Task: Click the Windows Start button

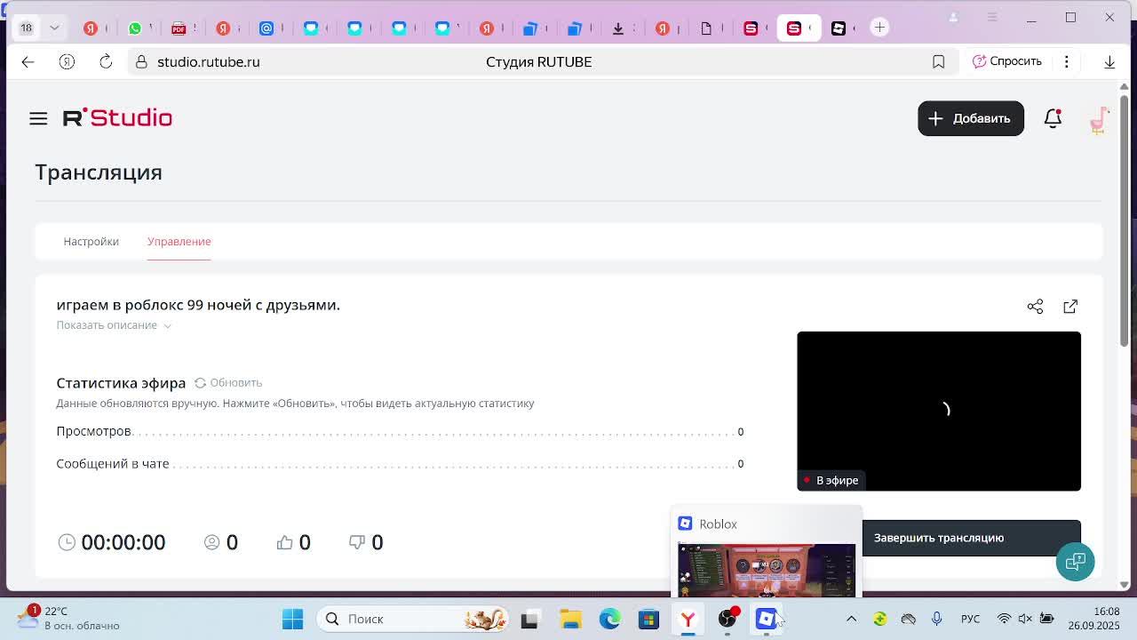Action: click(x=292, y=619)
